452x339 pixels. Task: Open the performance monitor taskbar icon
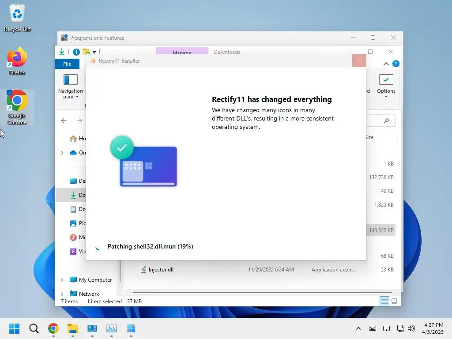click(112, 328)
